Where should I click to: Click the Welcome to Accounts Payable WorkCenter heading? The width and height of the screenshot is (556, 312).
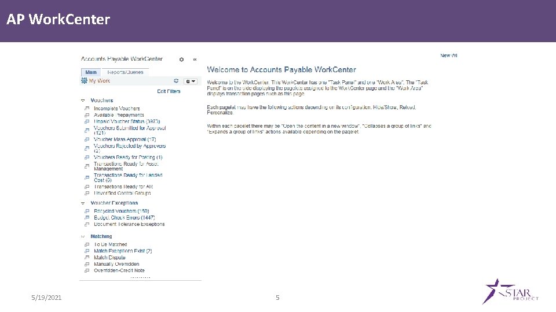pos(281,70)
